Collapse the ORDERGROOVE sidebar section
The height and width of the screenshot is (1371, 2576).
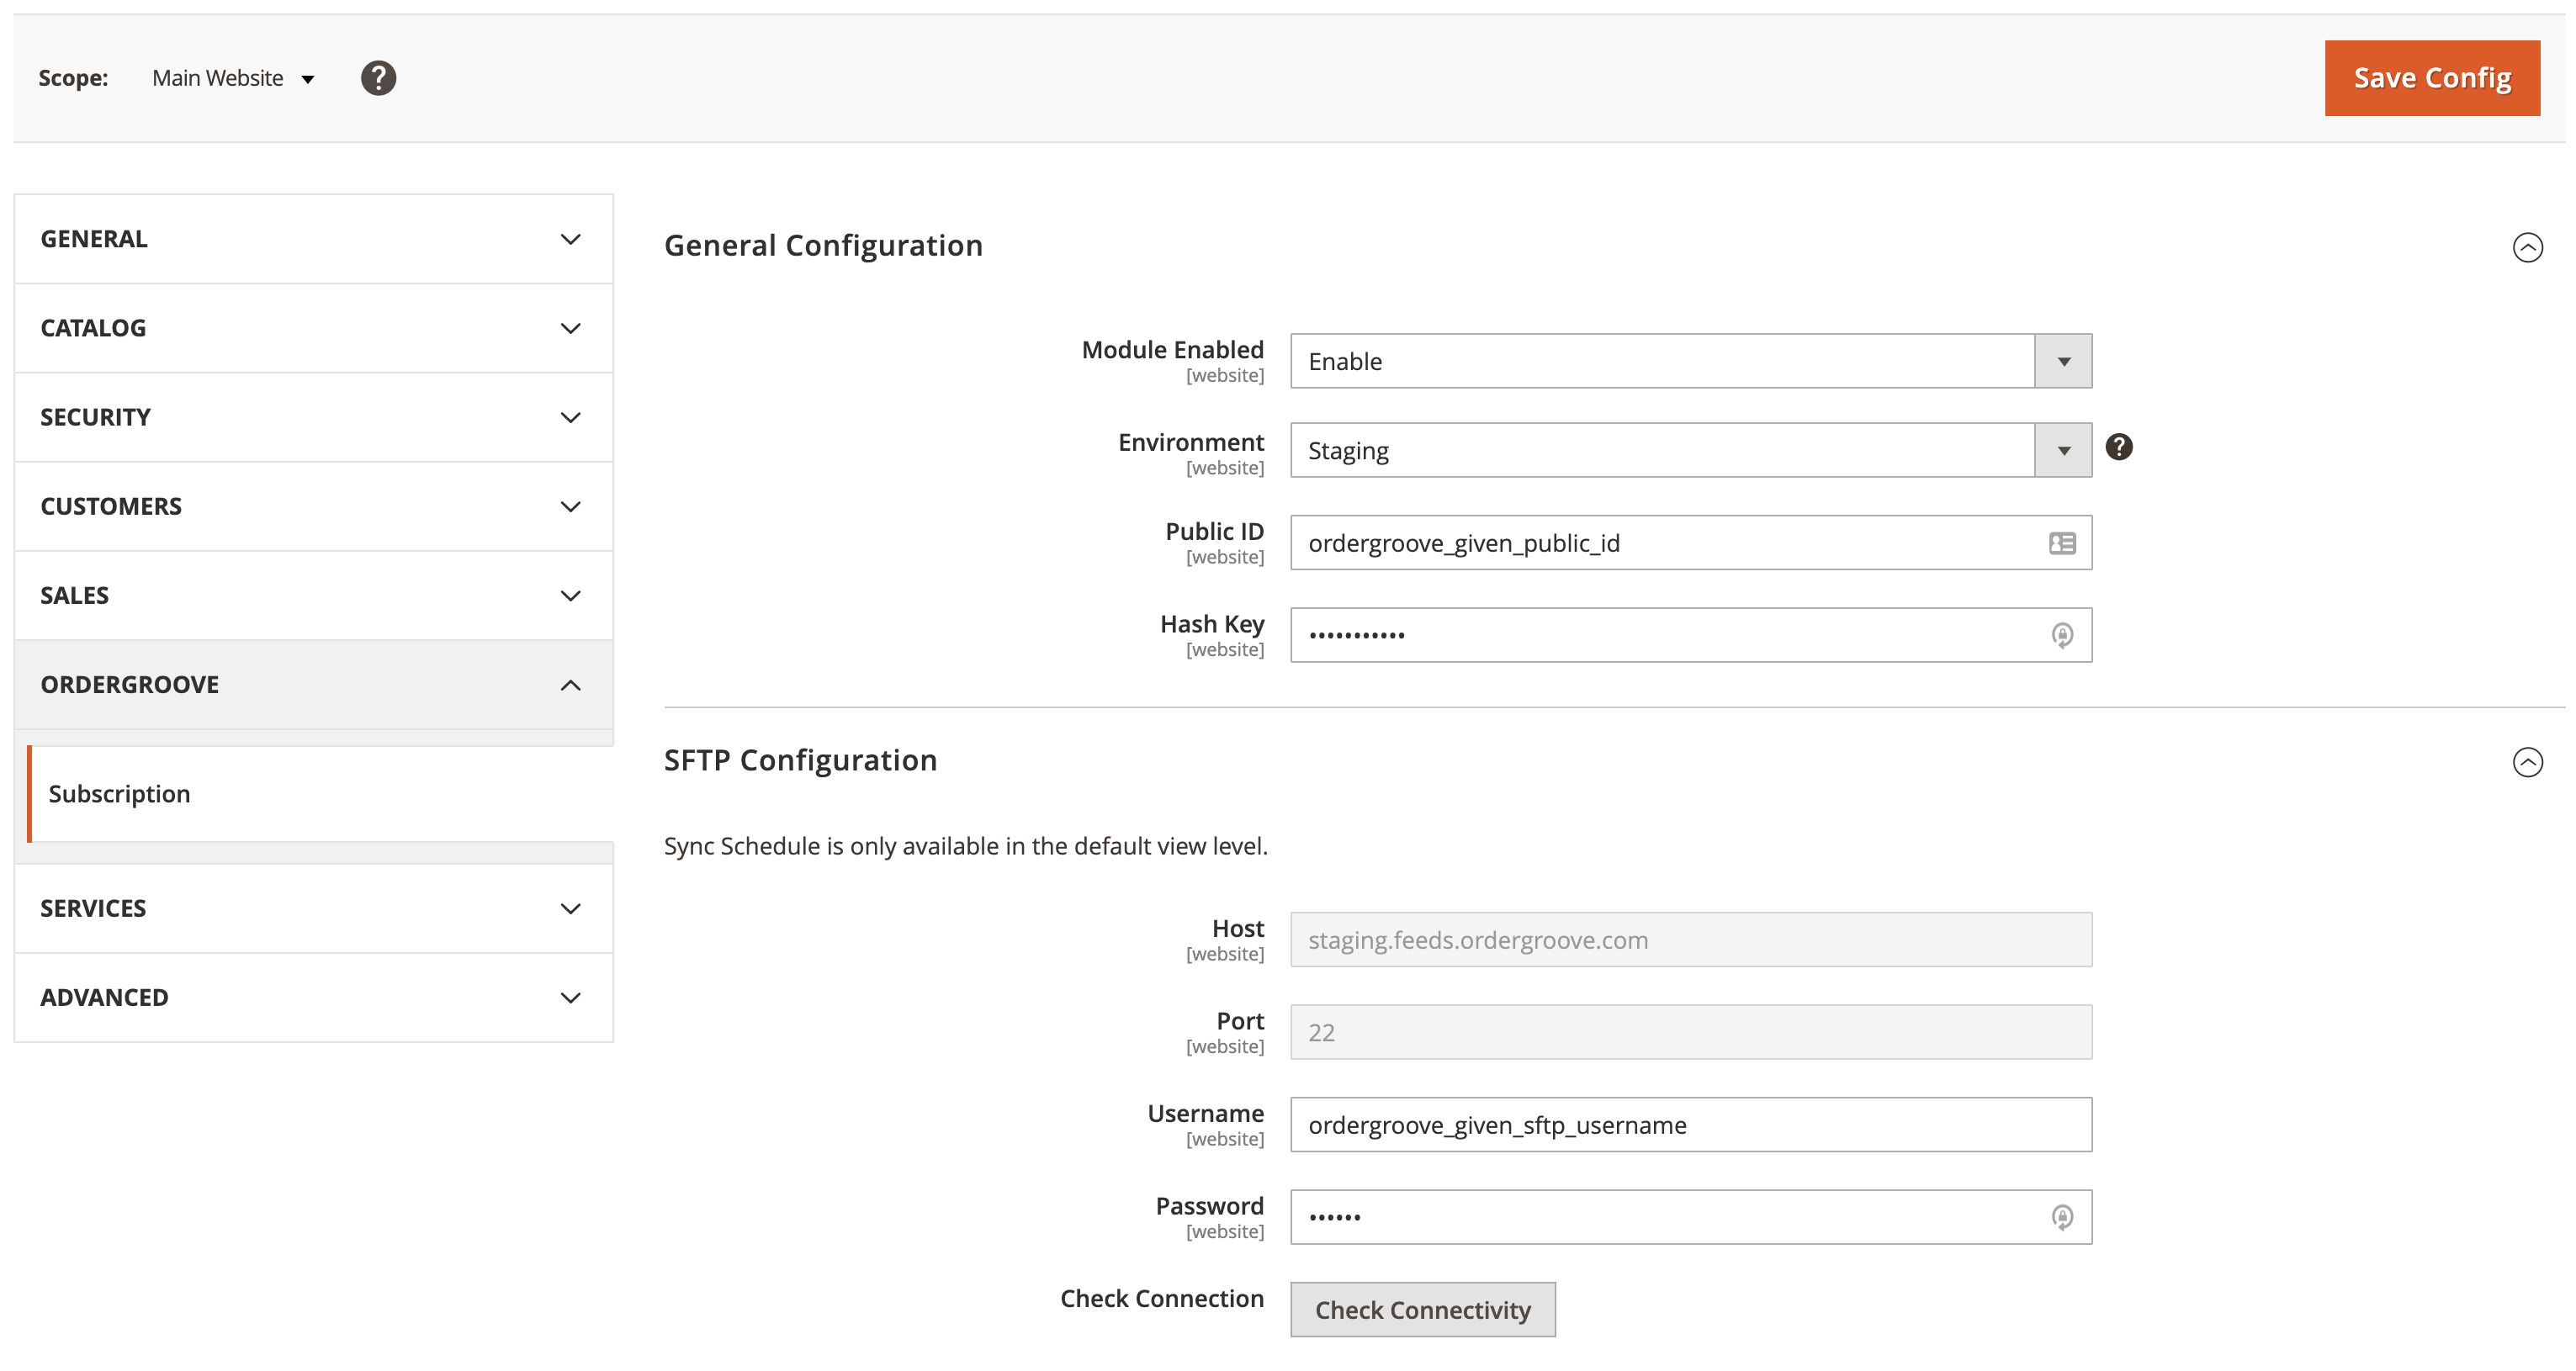pyautogui.click(x=313, y=685)
